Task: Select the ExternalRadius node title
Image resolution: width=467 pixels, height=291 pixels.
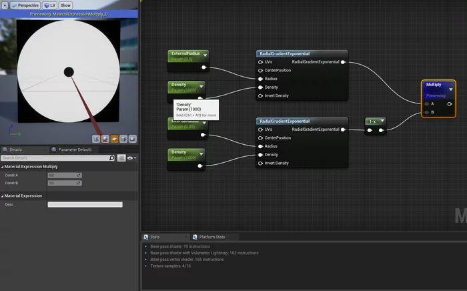Action: [185, 53]
